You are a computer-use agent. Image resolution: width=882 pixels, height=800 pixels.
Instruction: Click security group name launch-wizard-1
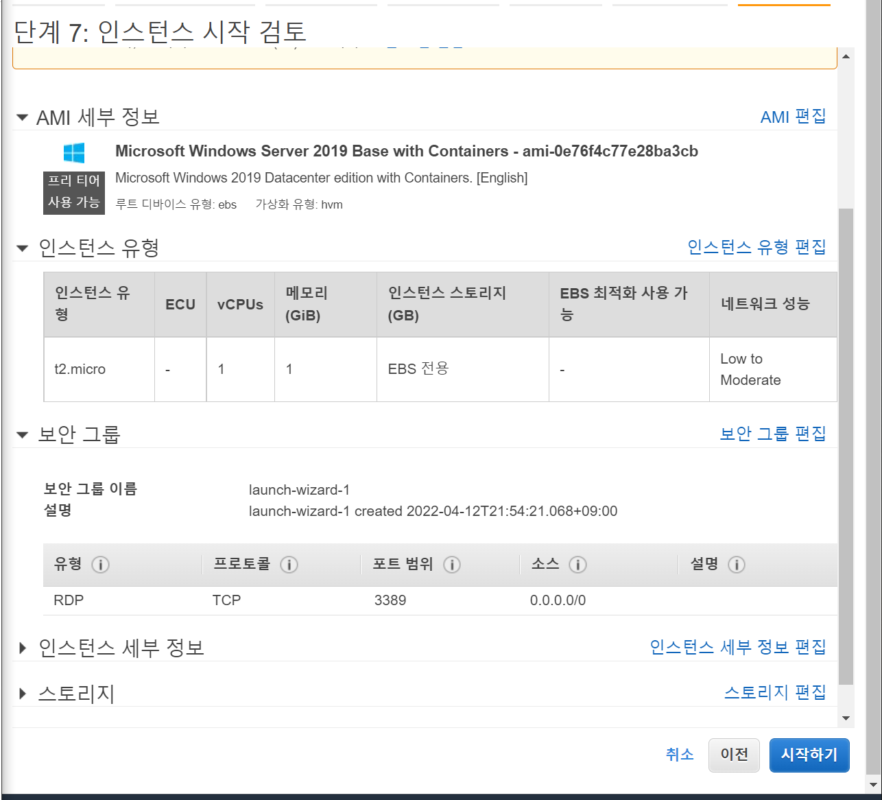299,490
